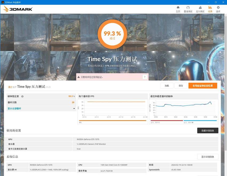Viewport: 227px width, 176px height.
Task: Click the orange 在线验证和比较结果 button
Action: [203, 86]
